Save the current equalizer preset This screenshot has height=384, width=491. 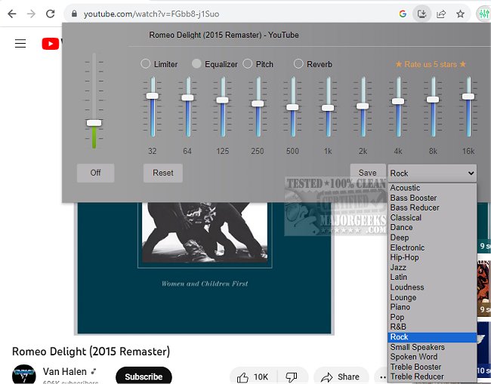tap(368, 173)
